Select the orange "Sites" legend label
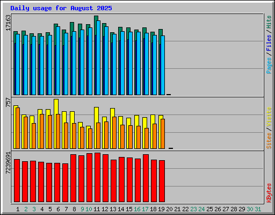 tap(269, 141)
